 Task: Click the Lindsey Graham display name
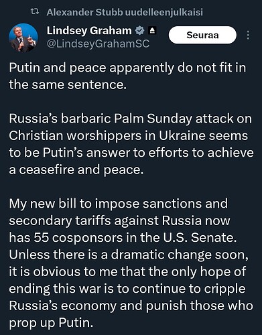89,31
